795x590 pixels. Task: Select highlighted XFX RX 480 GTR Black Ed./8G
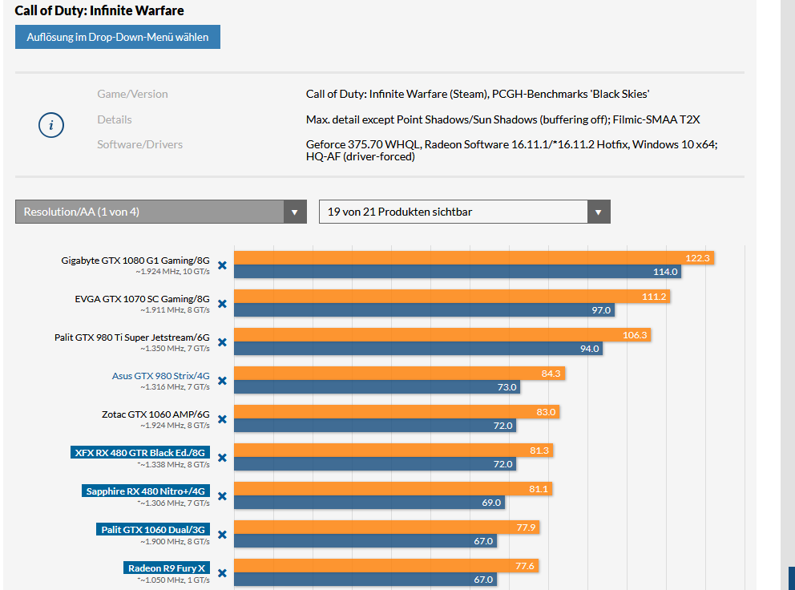[x=140, y=452]
